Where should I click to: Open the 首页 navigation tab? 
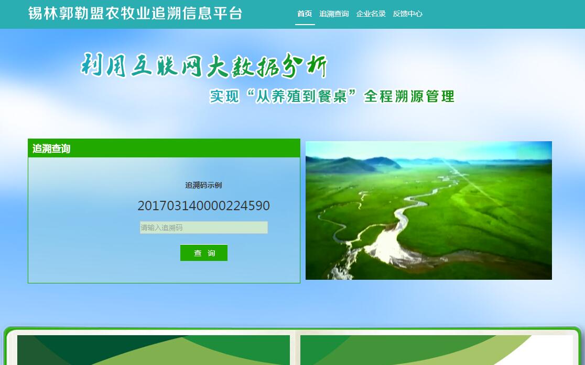pyautogui.click(x=305, y=14)
